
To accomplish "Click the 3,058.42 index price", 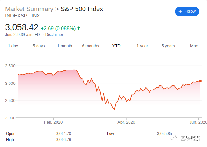I will pyautogui.click(x=22, y=27).
